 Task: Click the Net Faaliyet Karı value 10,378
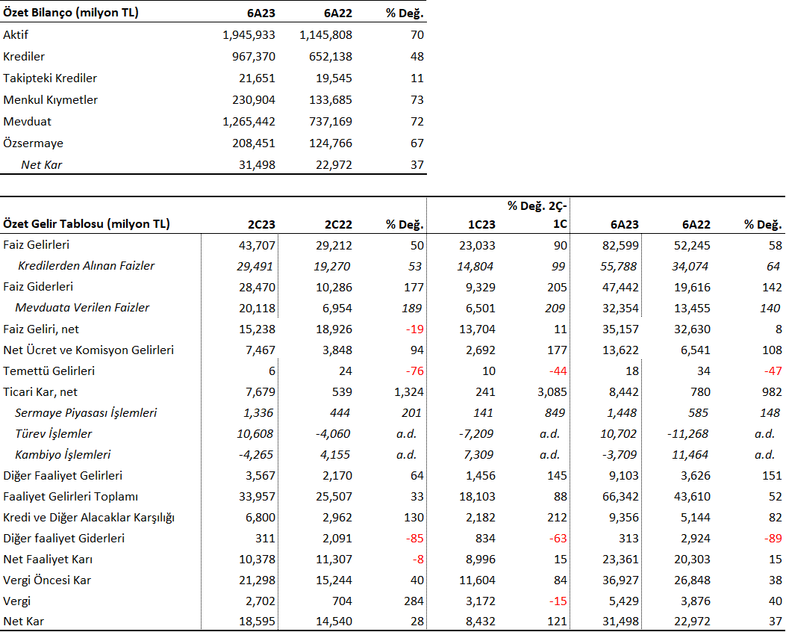(x=258, y=560)
